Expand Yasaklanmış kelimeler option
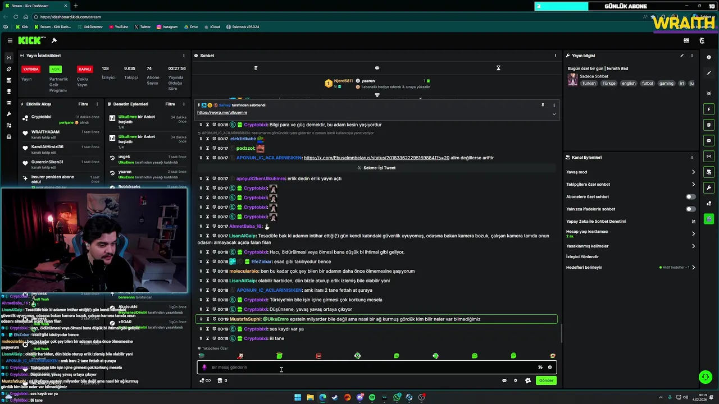 click(693, 246)
